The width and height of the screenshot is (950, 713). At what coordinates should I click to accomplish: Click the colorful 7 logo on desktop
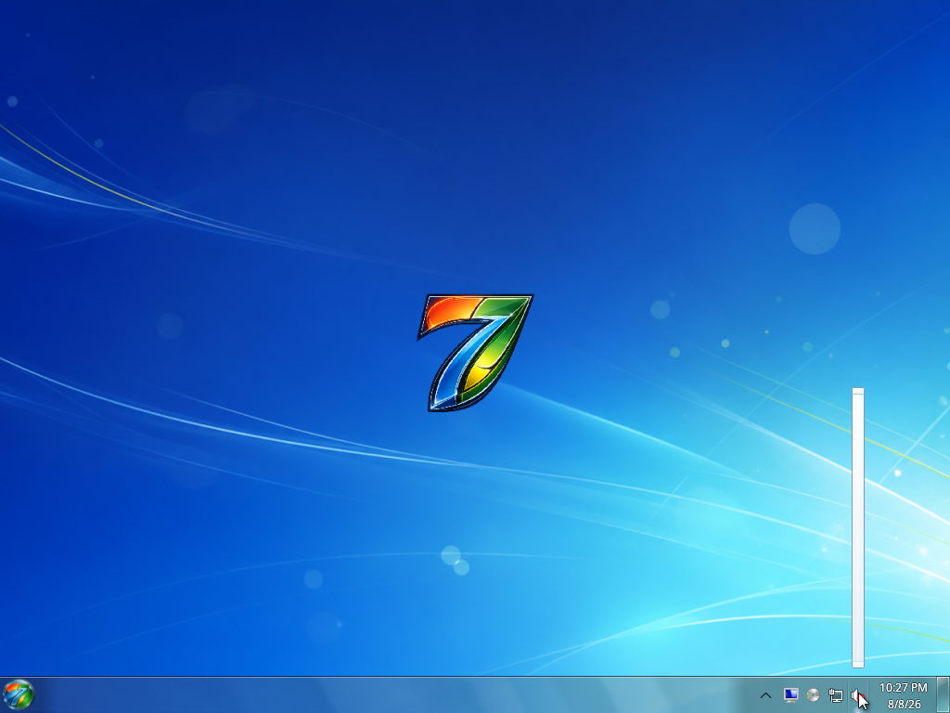475,353
